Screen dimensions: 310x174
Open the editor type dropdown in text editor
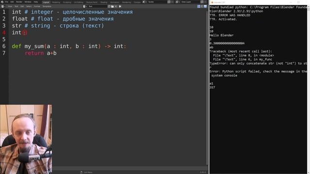pos(3,6)
